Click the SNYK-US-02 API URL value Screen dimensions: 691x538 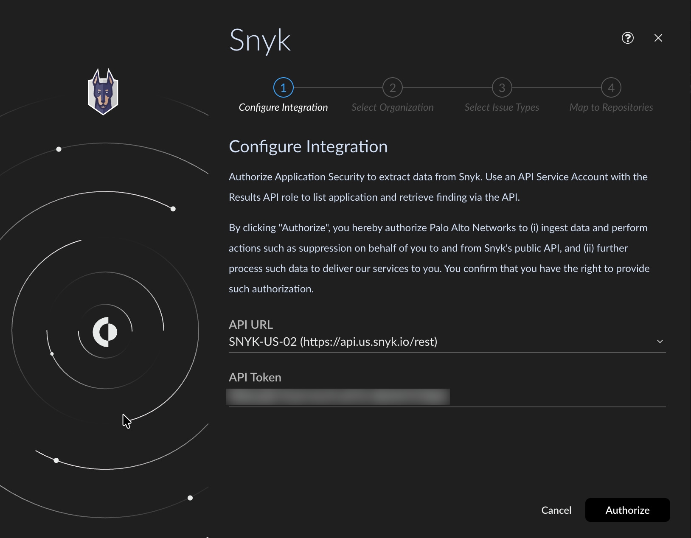[333, 342]
